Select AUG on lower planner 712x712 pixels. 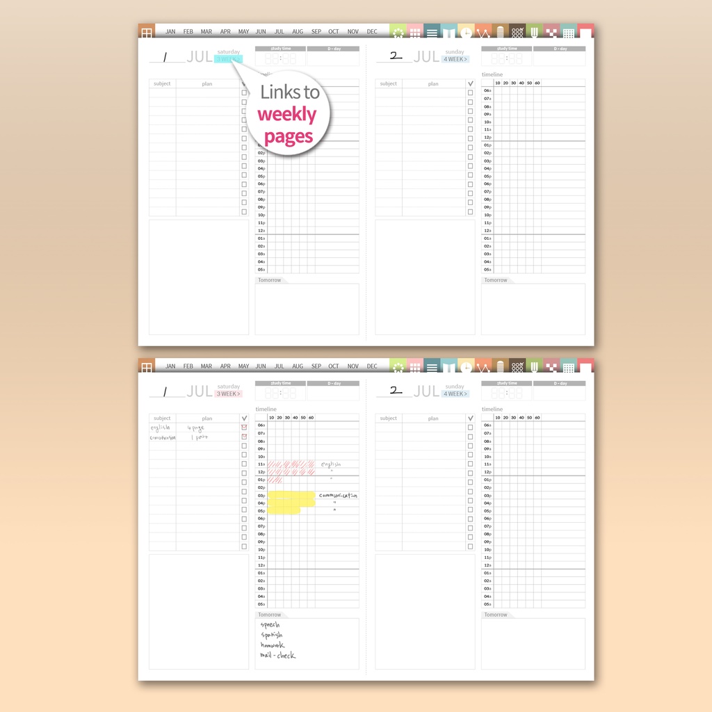(x=298, y=366)
